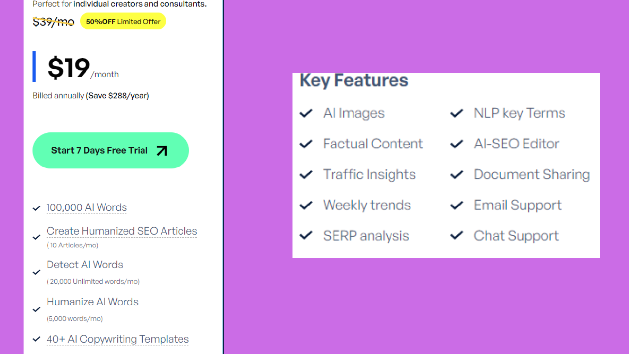Open Create Humanized SEO Articles link
Image resolution: width=629 pixels, height=354 pixels.
122,231
